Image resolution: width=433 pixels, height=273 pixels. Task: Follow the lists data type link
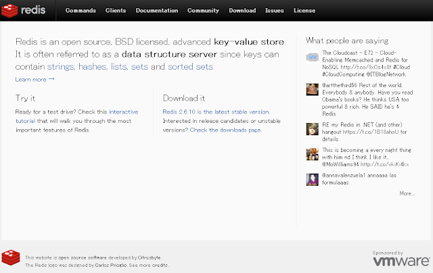pos(119,67)
